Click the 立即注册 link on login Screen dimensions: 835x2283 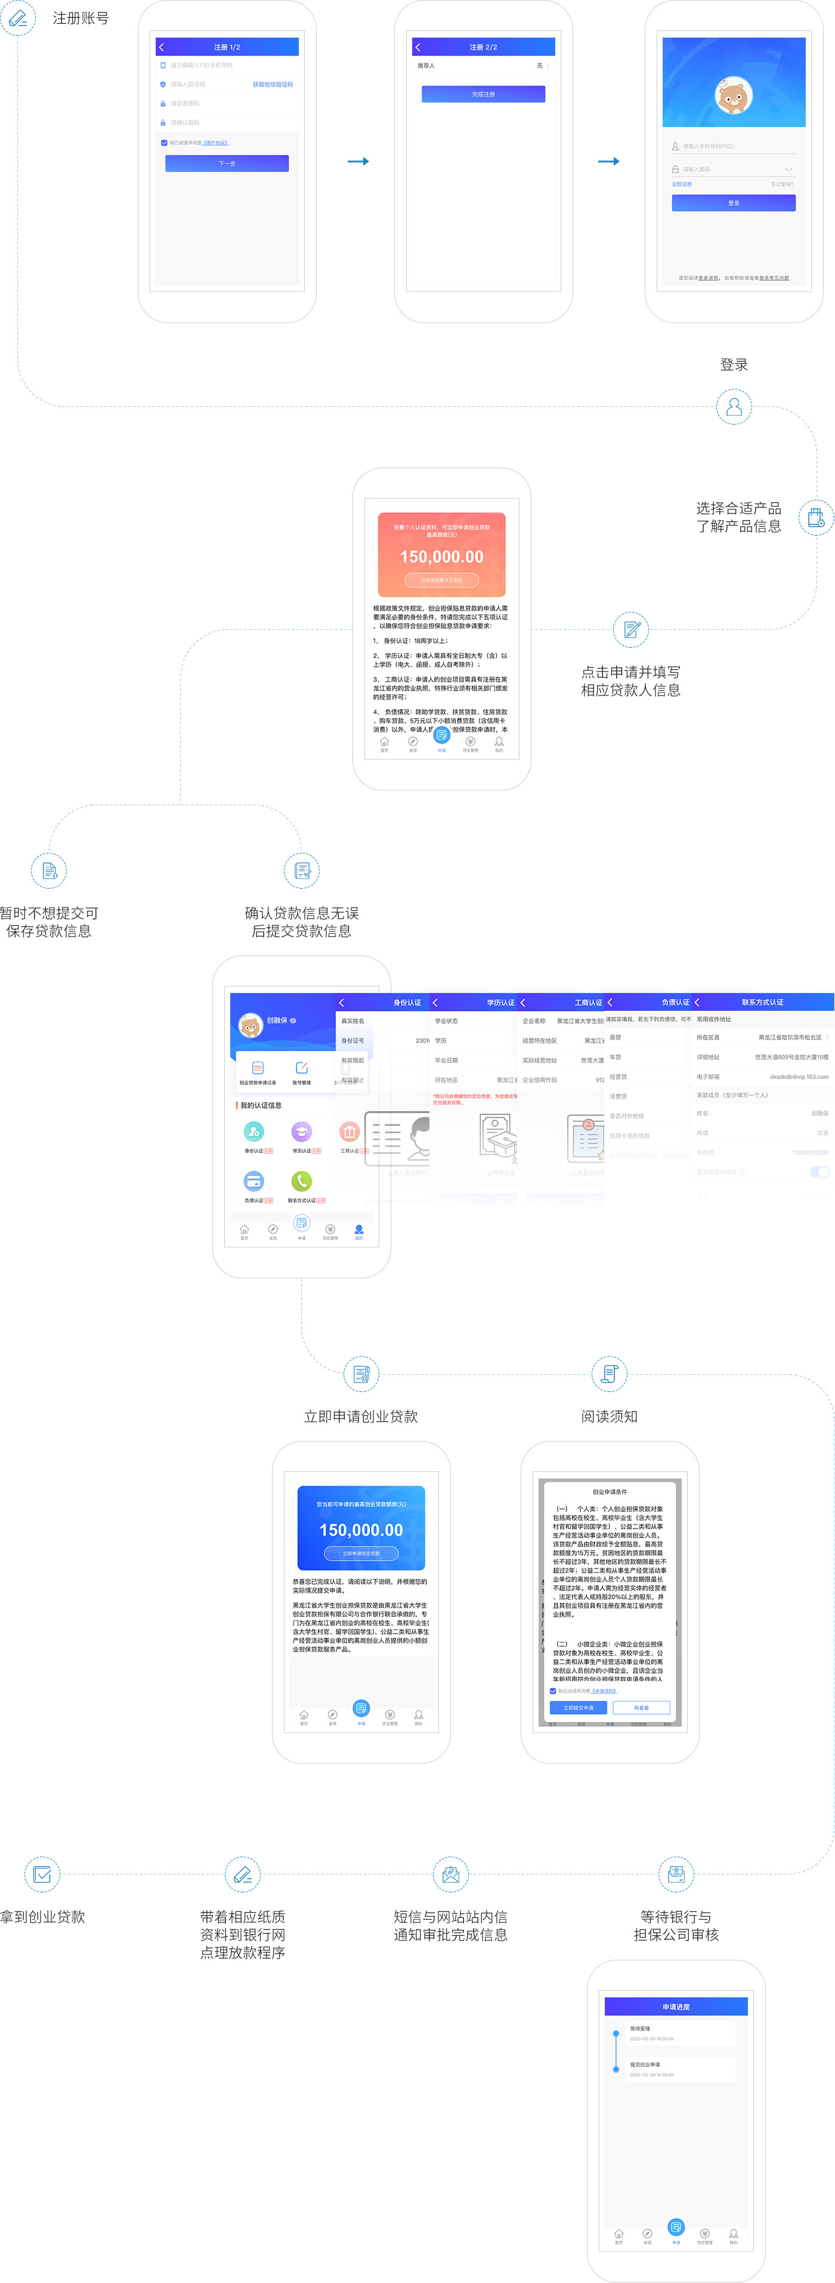point(682,184)
